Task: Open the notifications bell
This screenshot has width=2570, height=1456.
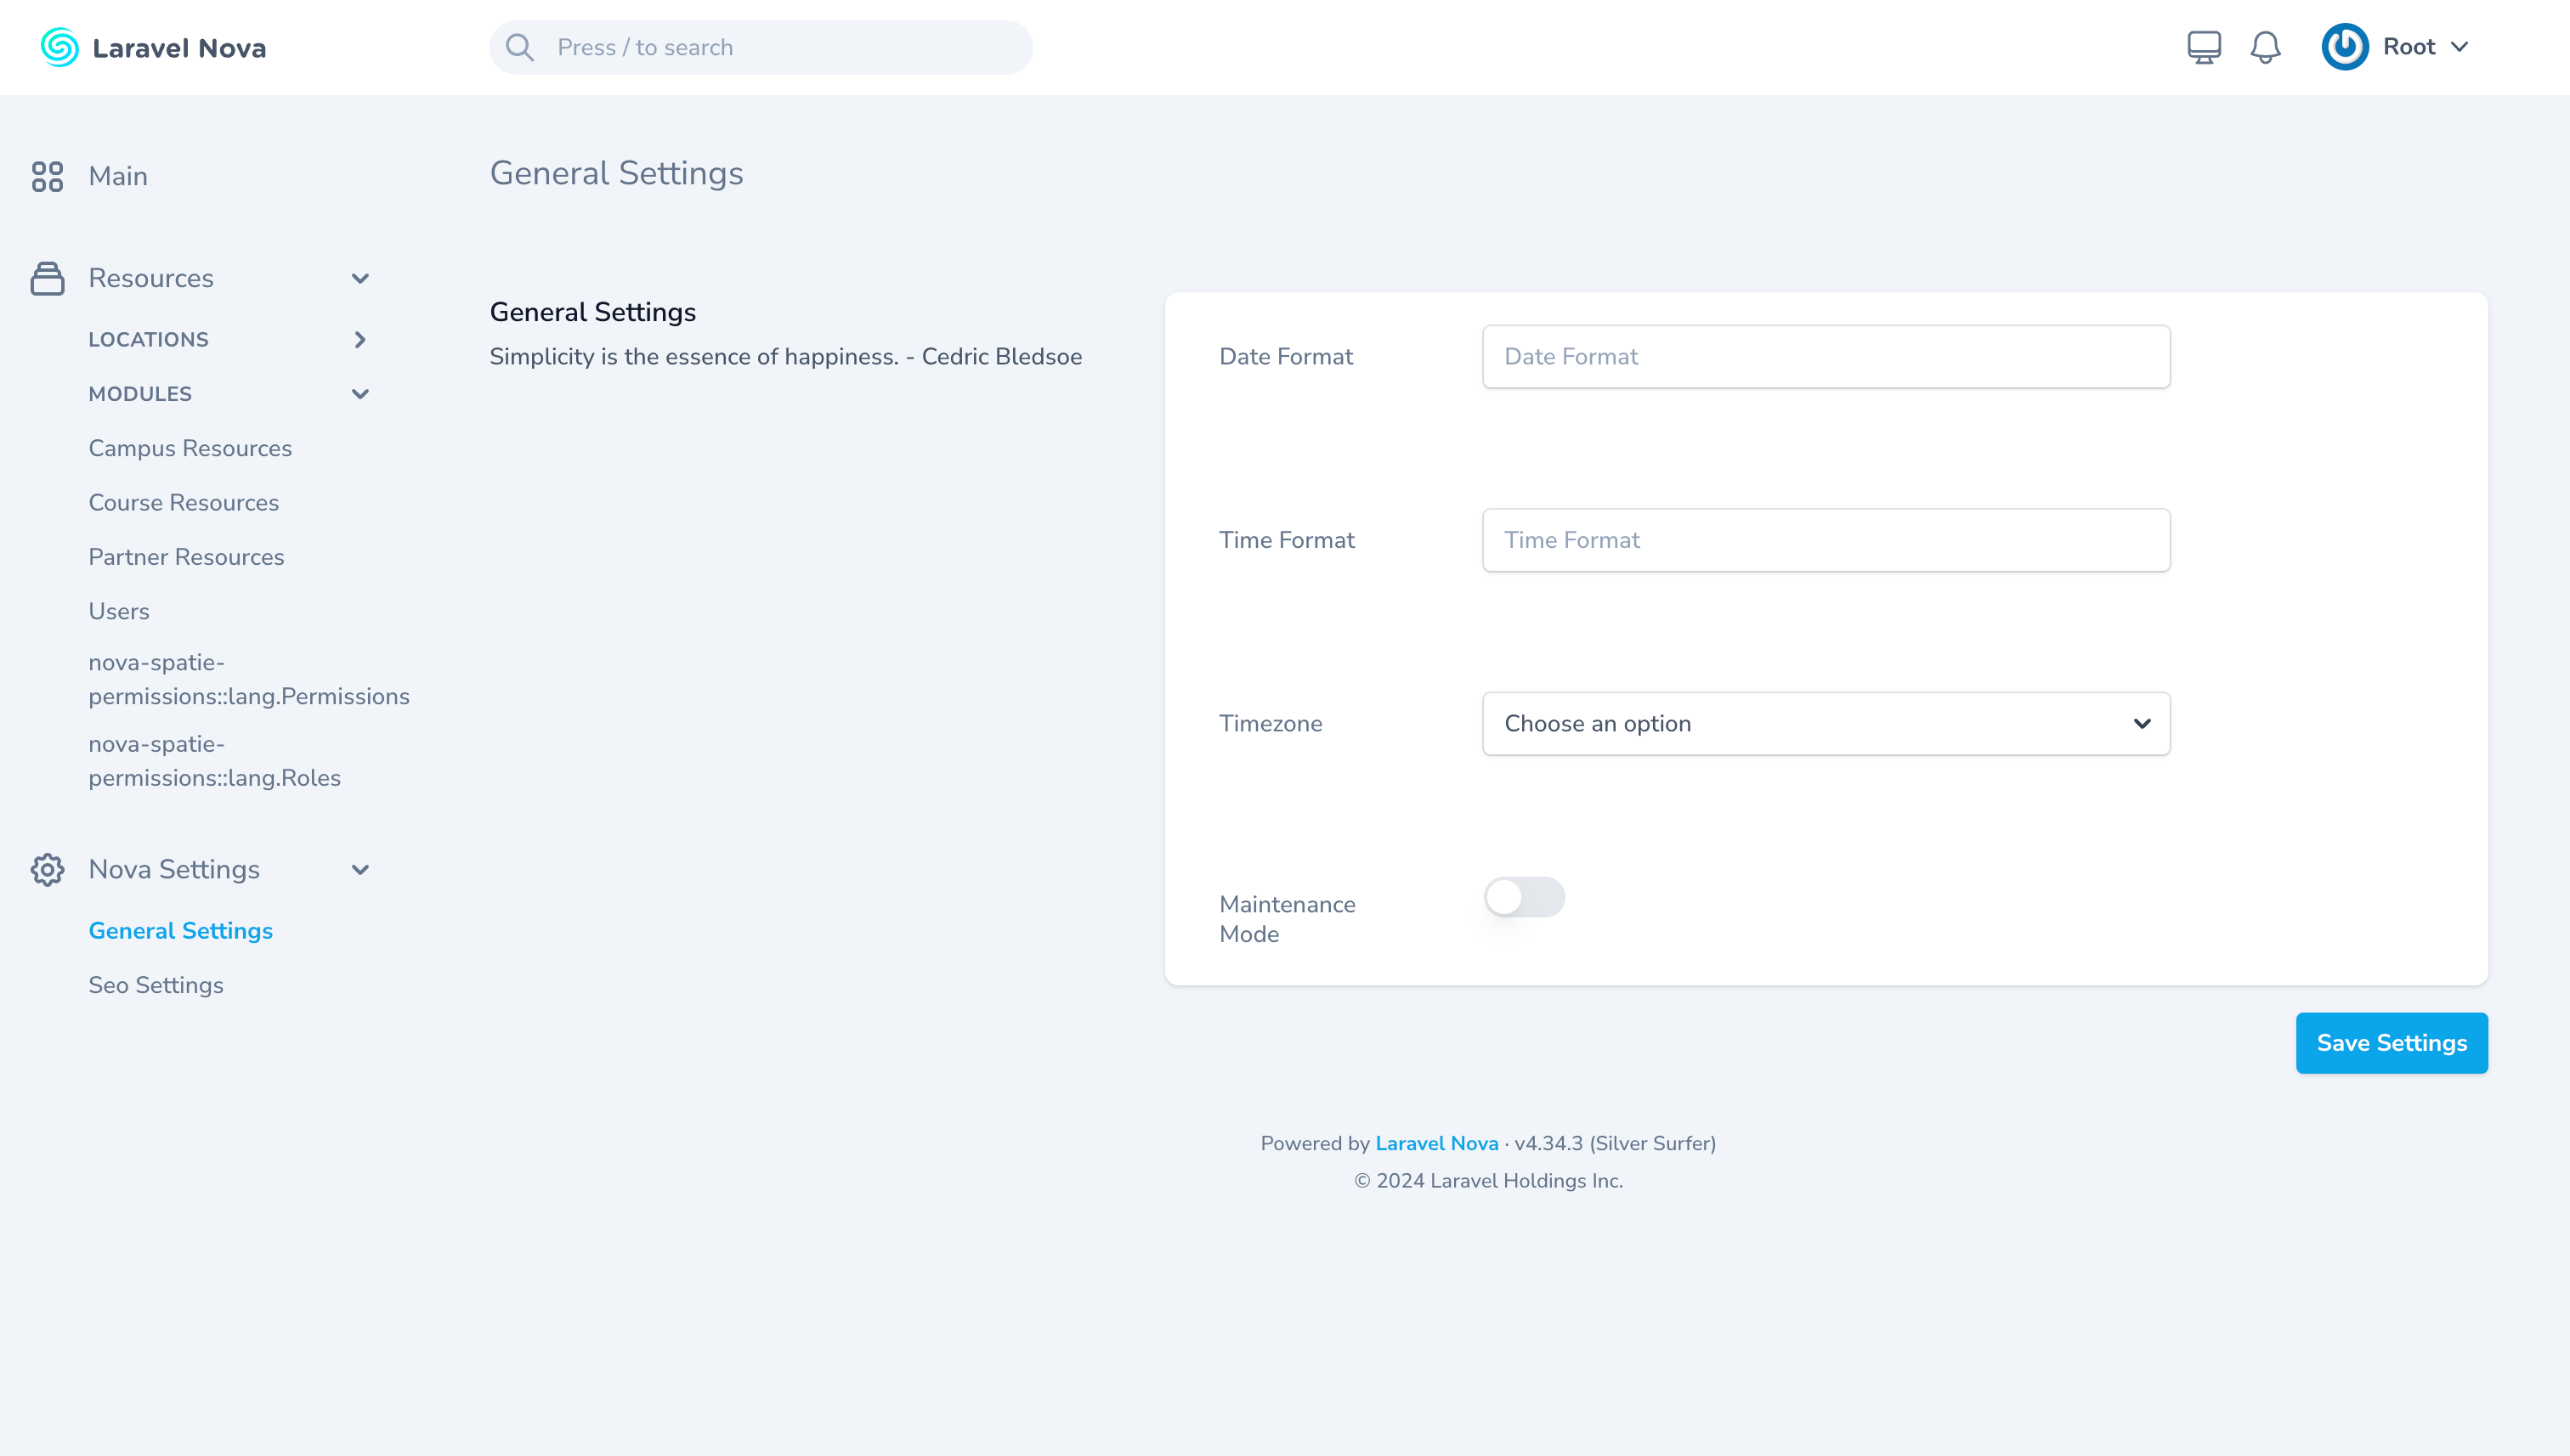Action: pos(2265,47)
